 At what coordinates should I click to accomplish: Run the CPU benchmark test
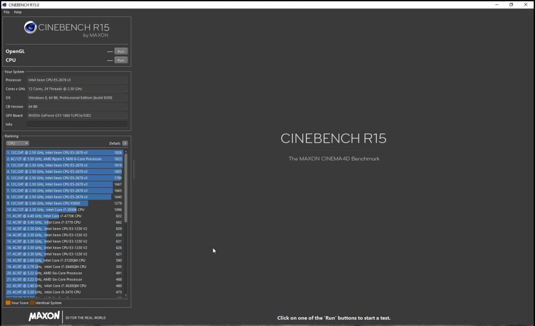[121, 60]
